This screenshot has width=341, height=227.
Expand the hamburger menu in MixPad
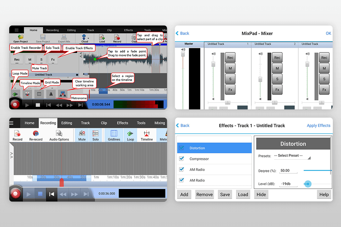[16, 30]
